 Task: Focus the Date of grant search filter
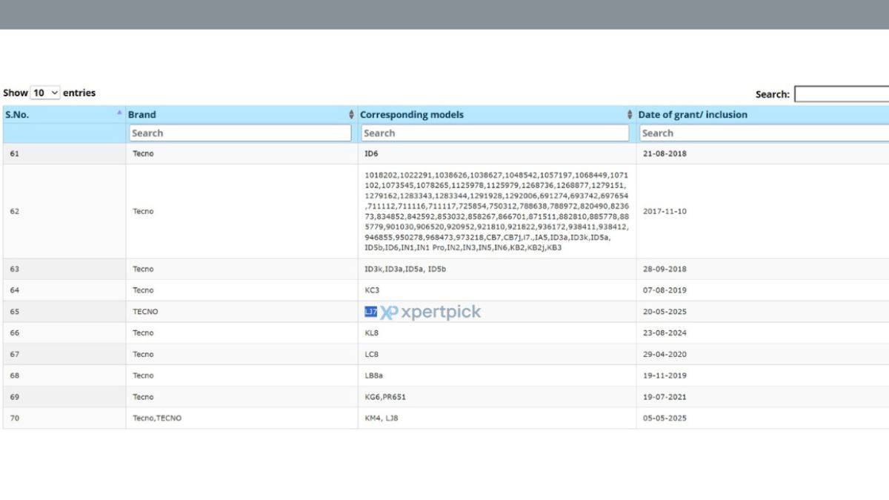[x=763, y=133]
